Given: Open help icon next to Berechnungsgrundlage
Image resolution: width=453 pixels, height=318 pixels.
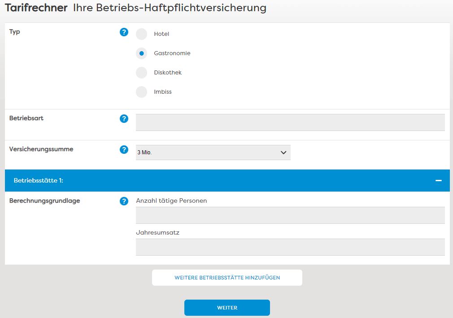Looking at the screenshot, I should (x=124, y=201).
